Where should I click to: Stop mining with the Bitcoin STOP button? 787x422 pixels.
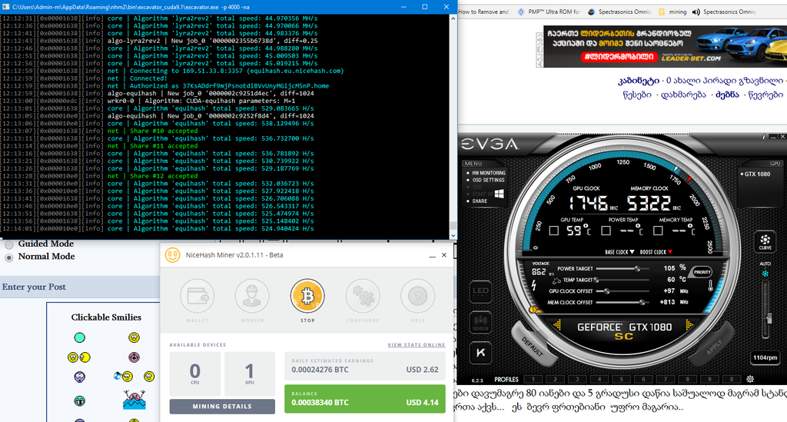click(307, 296)
